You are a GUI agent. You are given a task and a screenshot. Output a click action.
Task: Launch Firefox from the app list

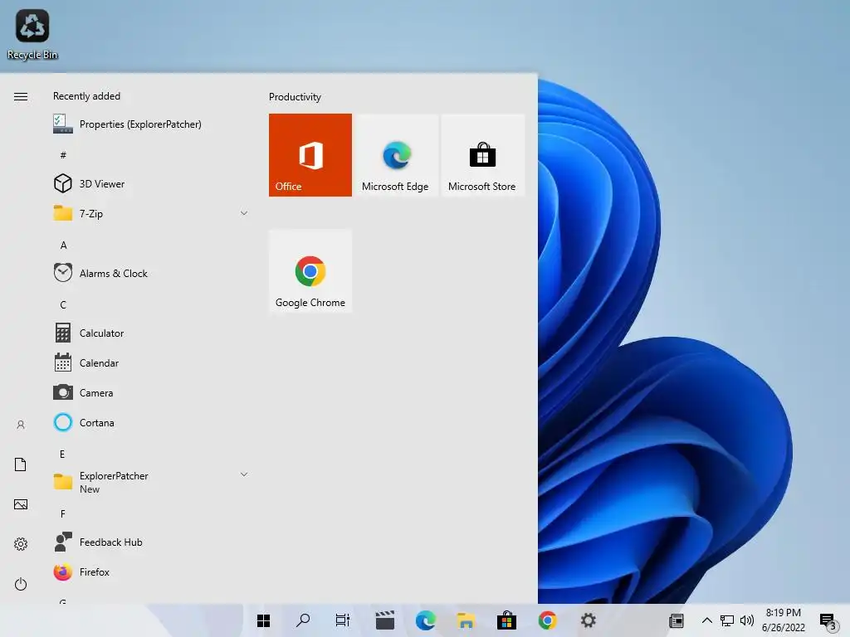pyautogui.click(x=152, y=571)
